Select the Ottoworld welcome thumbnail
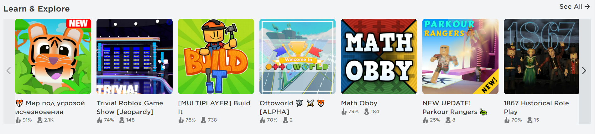 297,56
